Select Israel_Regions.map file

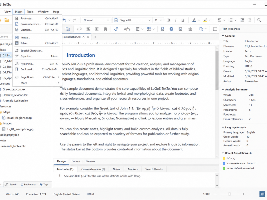click(x=19, y=118)
